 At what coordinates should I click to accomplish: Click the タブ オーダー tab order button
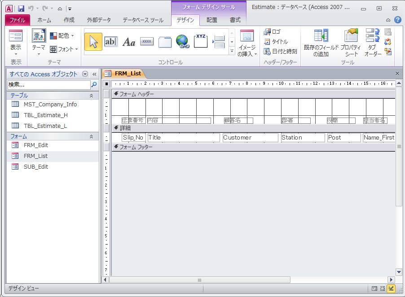point(373,43)
